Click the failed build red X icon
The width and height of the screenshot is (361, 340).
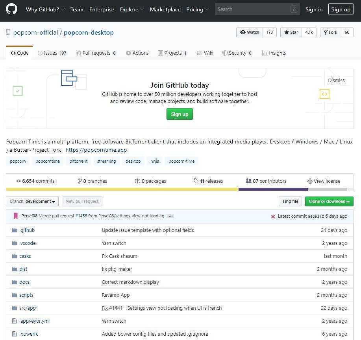(273, 216)
